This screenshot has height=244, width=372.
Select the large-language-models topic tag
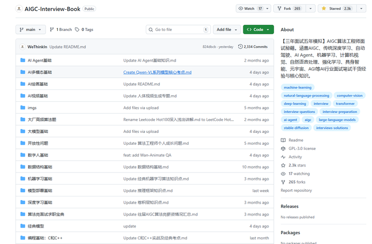337,119
